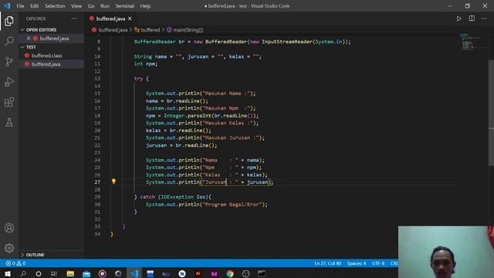Close the buffered.java editor tab
The height and width of the screenshot is (278, 494).
(x=130, y=19)
